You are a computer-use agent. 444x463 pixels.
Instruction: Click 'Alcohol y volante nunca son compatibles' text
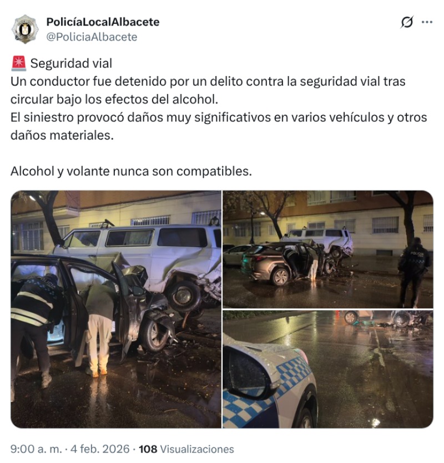(131, 171)
